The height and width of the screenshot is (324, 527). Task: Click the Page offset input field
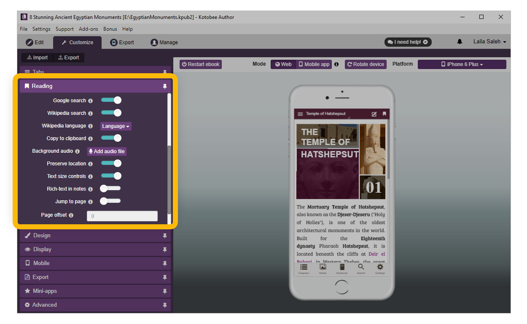tap(122, 216)
